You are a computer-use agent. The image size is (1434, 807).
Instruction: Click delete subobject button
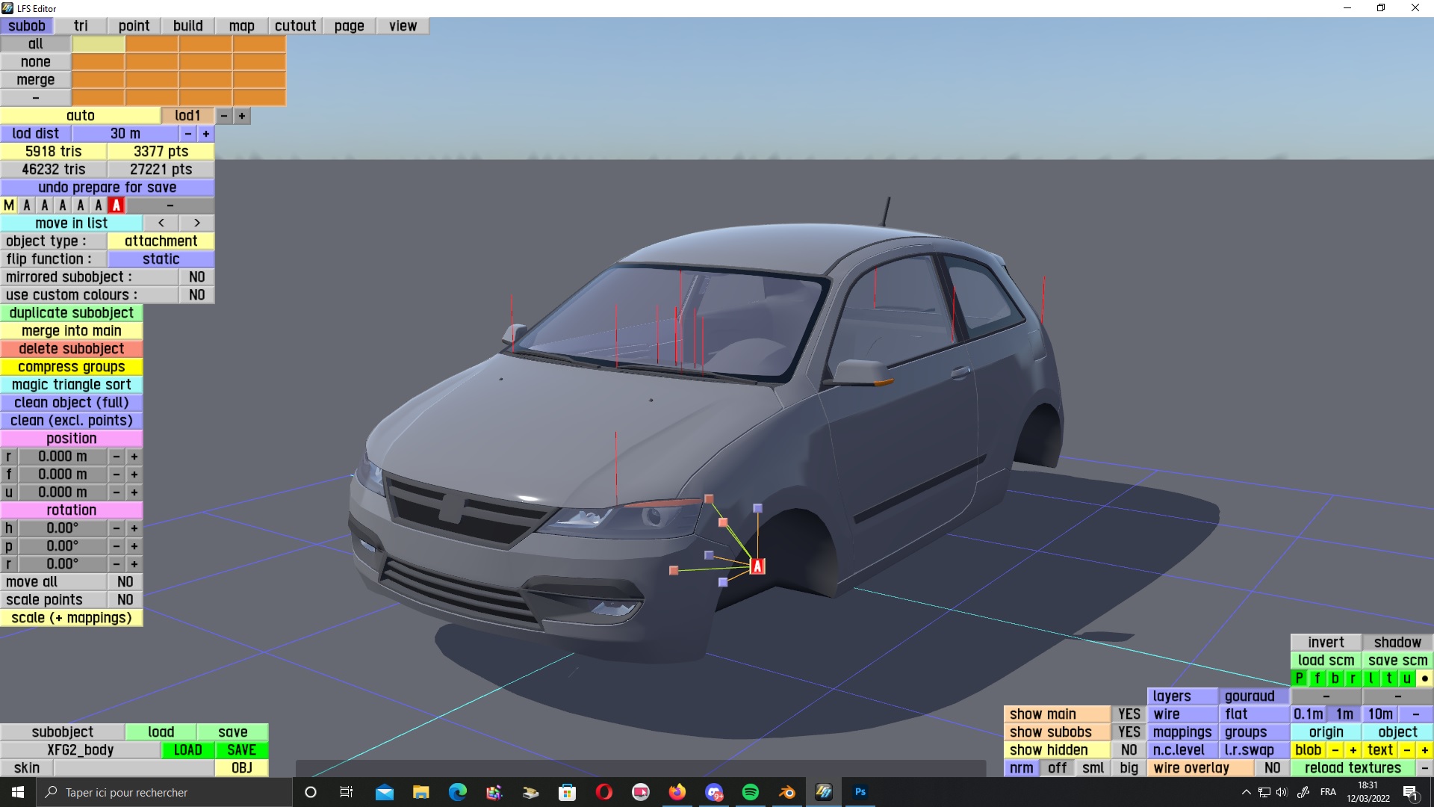click(x=72, y=349)
